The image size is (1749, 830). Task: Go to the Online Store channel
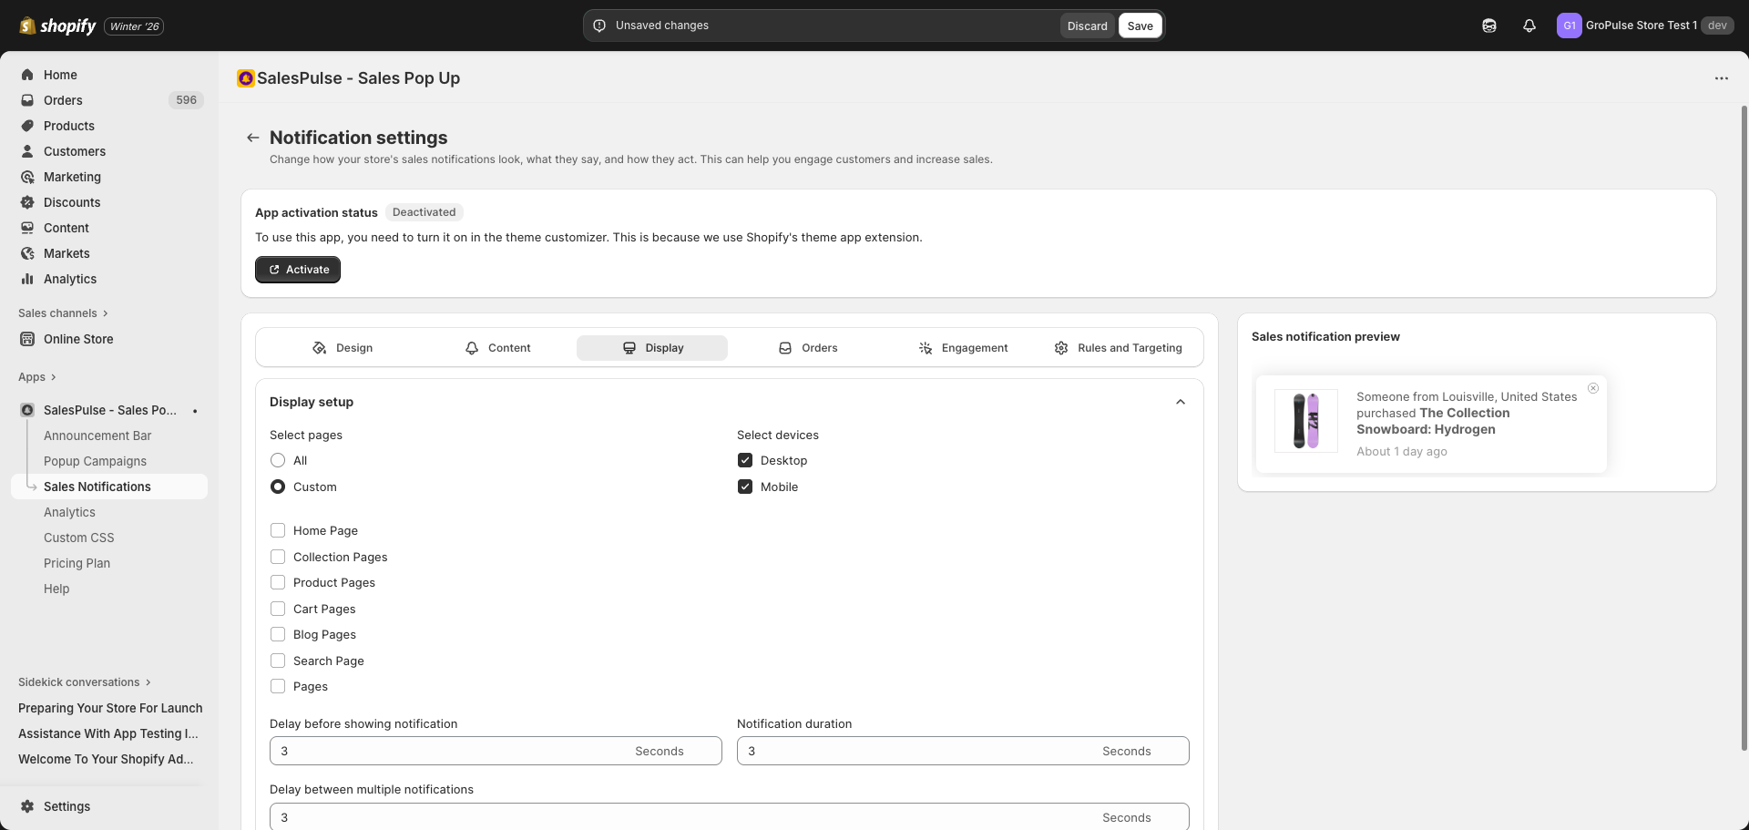77,339
